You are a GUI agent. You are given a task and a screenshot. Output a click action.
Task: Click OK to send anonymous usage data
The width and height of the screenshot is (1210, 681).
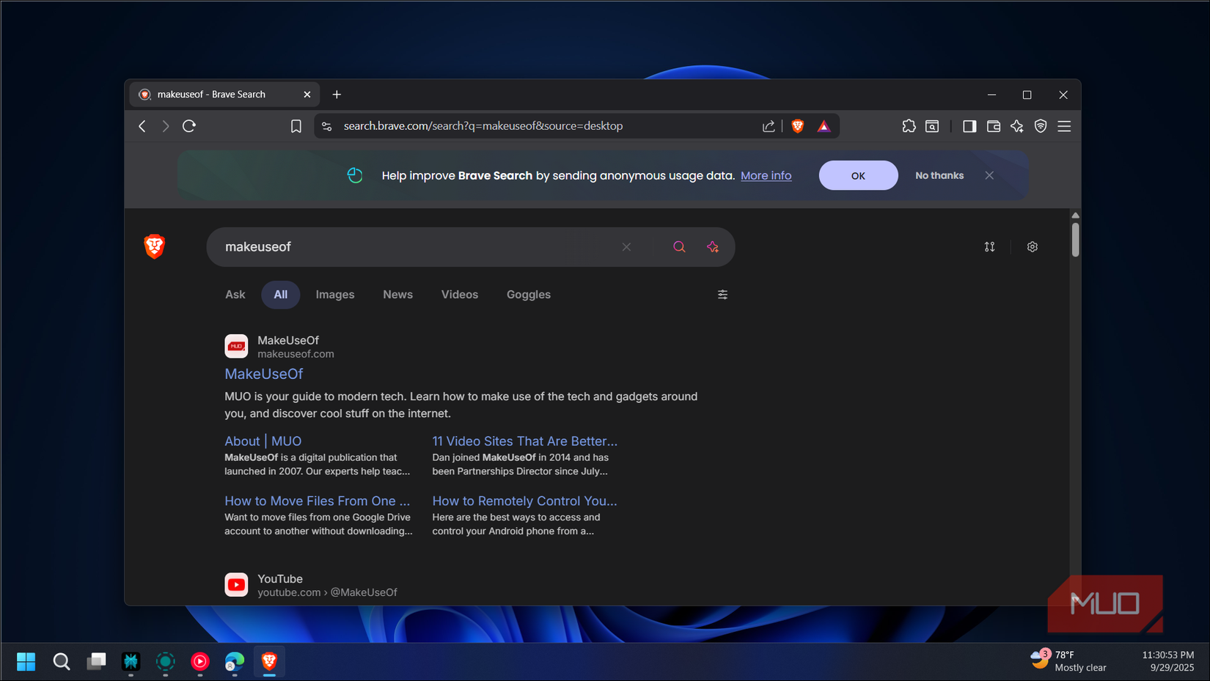(x=858, y=175)
